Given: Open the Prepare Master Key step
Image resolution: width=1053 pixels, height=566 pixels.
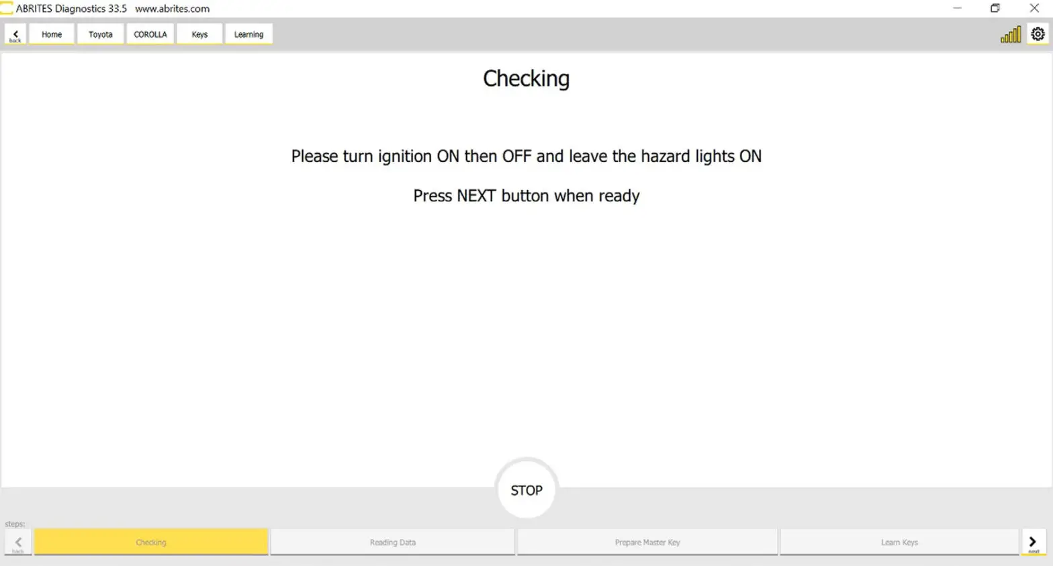Looking at the screenshot, I should click(x=647, y=542).
